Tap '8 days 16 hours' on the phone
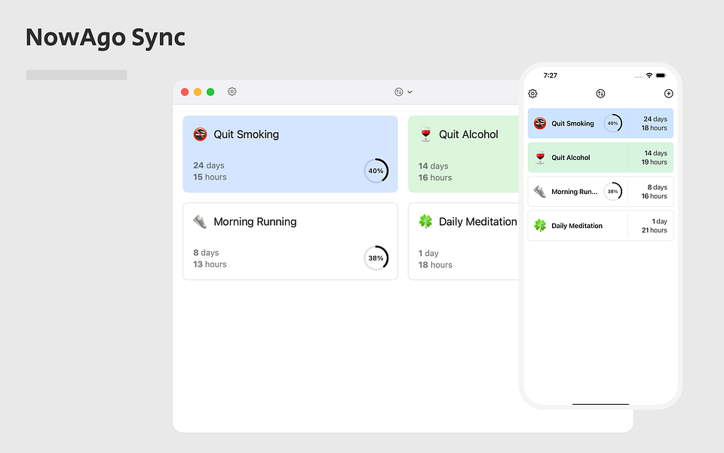 pyautogui.click(x=654, y=191)
